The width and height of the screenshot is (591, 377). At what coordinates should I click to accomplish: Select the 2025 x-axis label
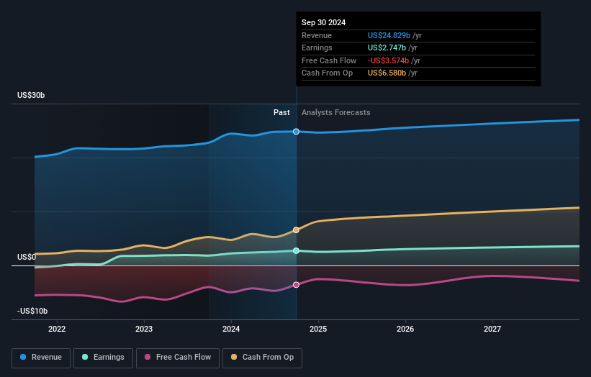click(318, 330)
